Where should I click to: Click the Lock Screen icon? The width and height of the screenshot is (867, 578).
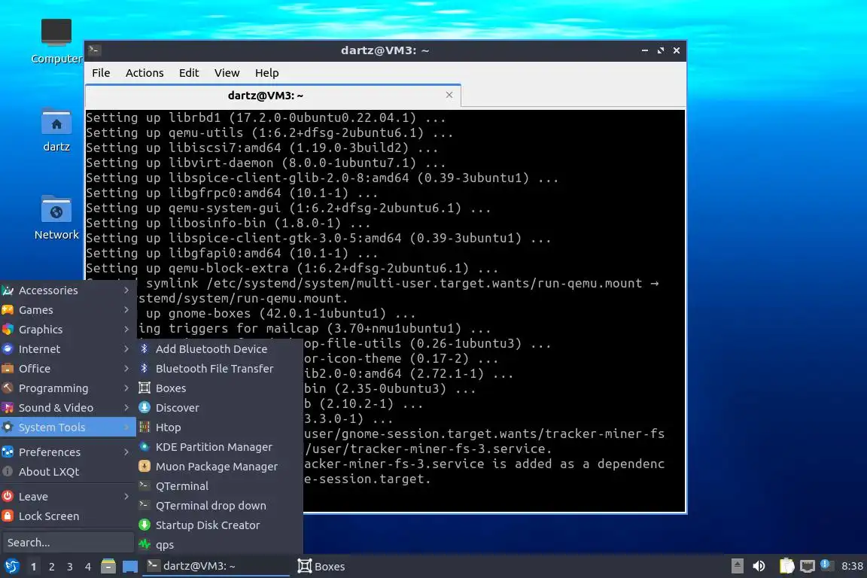8,516
